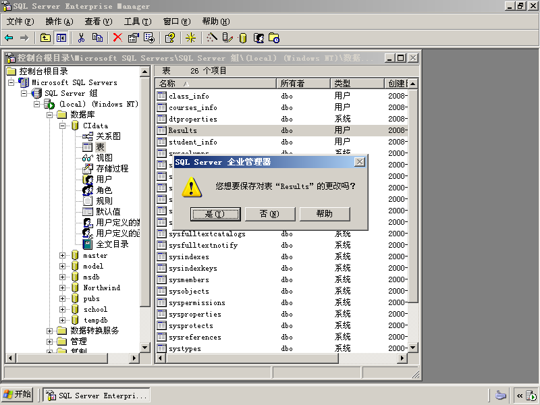Select the class_info table row

click(281, 96)
